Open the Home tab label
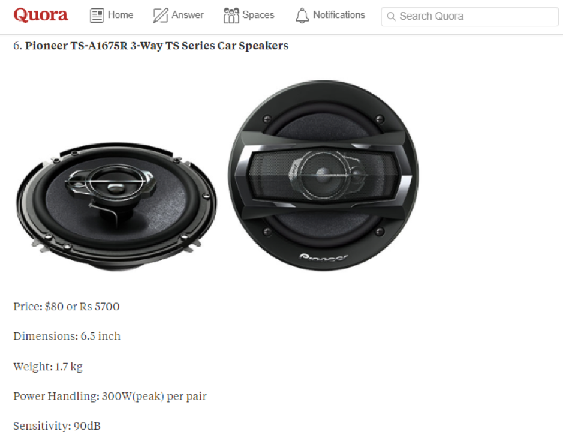 (x=121, y=15)
